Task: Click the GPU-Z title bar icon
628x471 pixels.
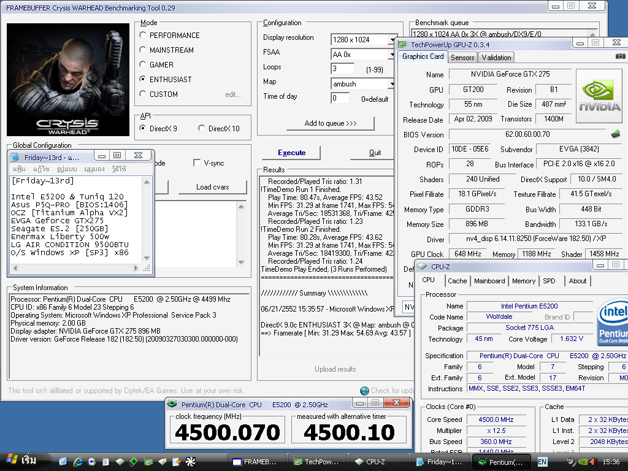Action: pyautogui.click(x=402, y=44)
